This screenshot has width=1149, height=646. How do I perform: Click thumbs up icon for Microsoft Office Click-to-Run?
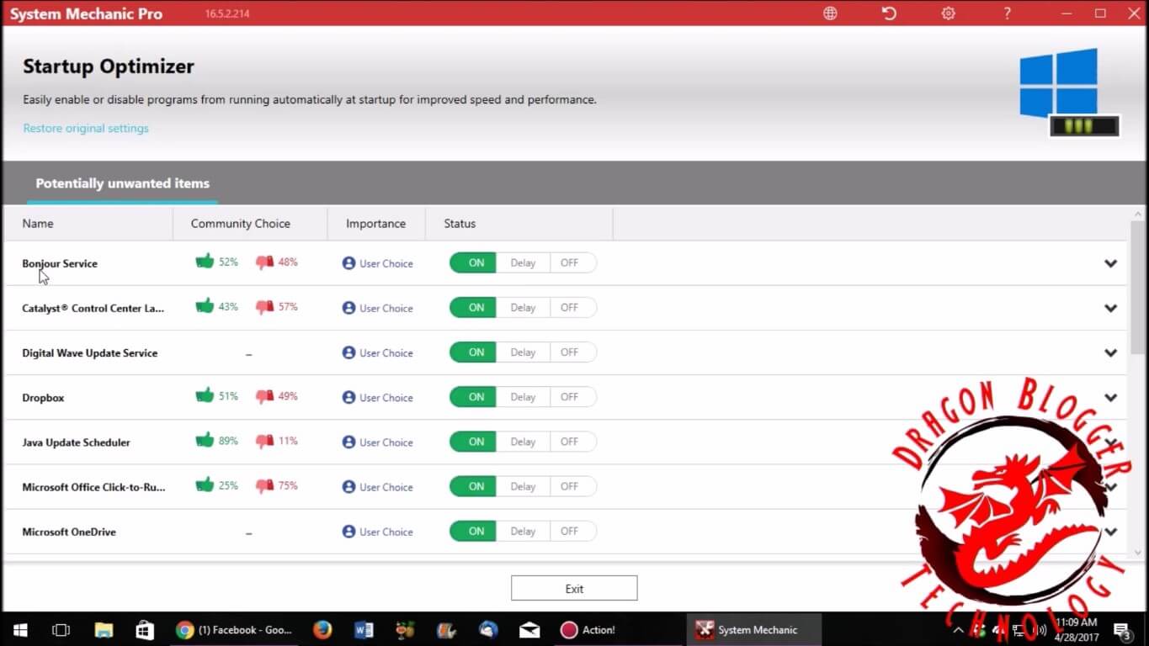pyautogui.click(x=205, y=485)
